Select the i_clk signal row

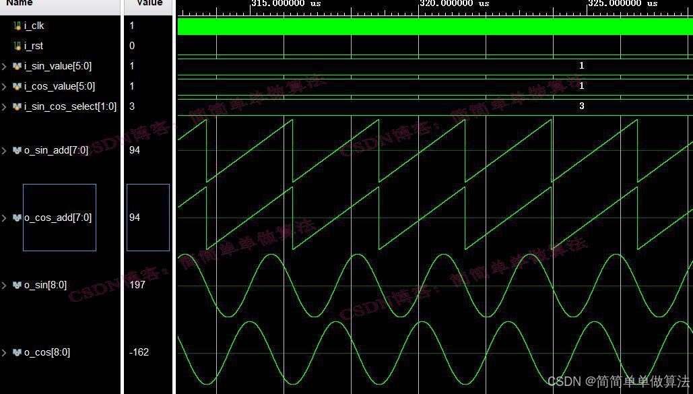coord(60,26)
